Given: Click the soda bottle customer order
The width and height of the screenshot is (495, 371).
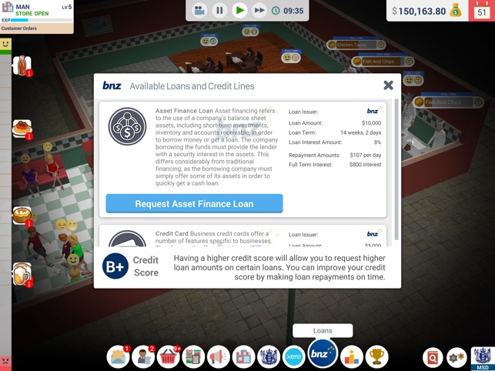Looking at the screenshot, I should coord(22,65).
